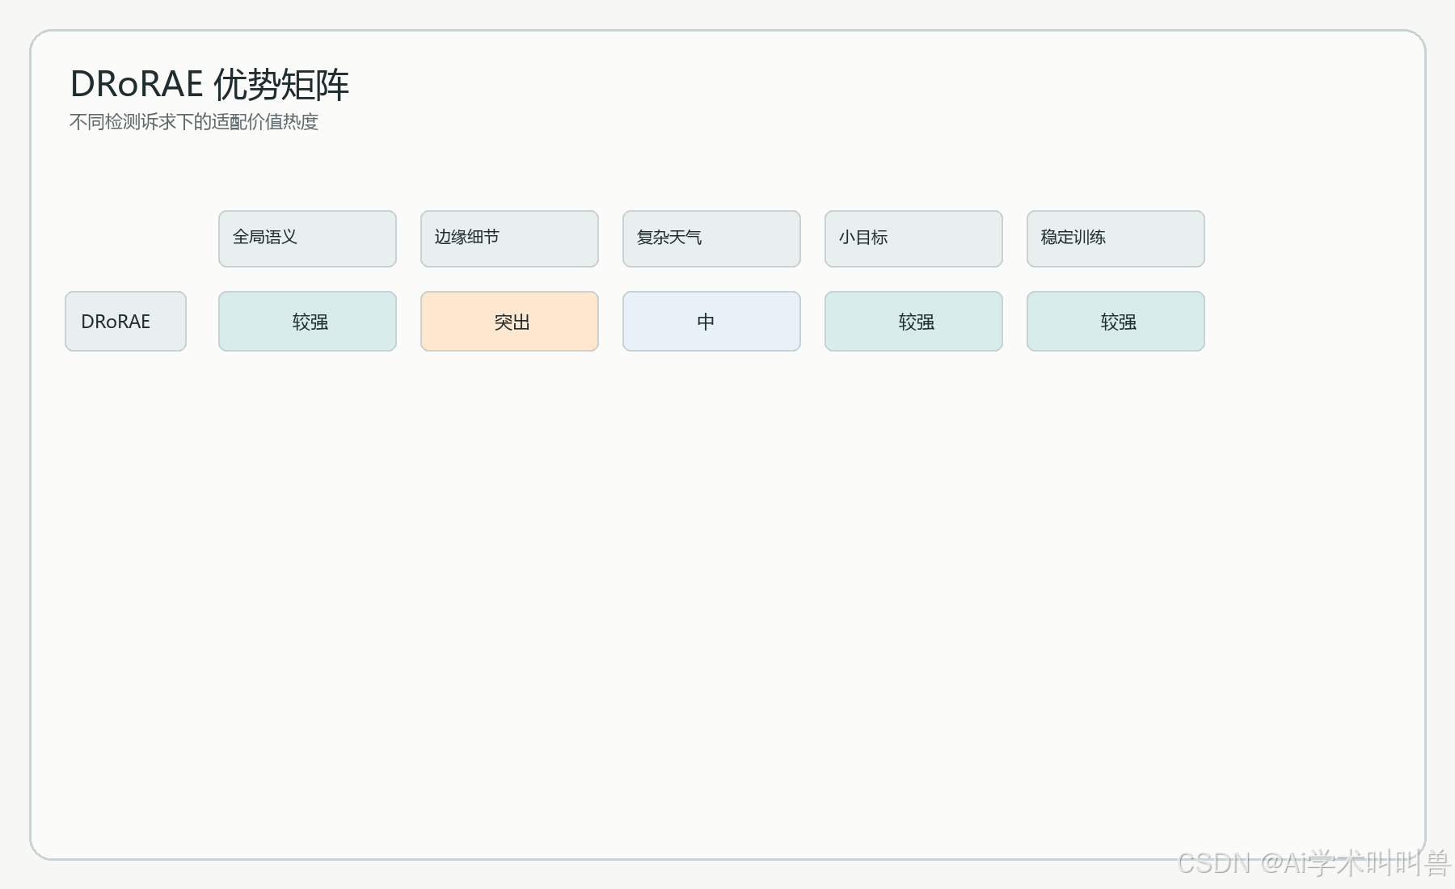The height and width of the screenshot is (889, 1455).
Task: Select the 稳定训练 column header
Action: click(1115, 238)
